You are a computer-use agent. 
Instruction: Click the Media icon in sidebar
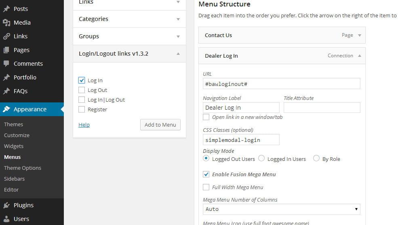pyautogui.click(x=6, y=23)
